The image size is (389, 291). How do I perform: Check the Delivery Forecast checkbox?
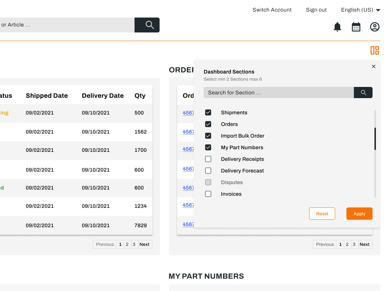click(x=208, y=170)
